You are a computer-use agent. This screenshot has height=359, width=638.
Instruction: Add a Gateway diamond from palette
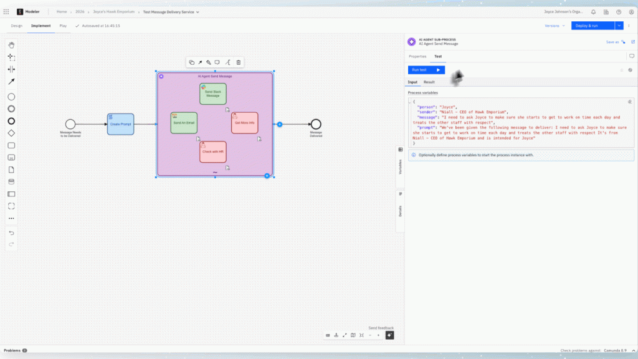click(x=11, y=133)
